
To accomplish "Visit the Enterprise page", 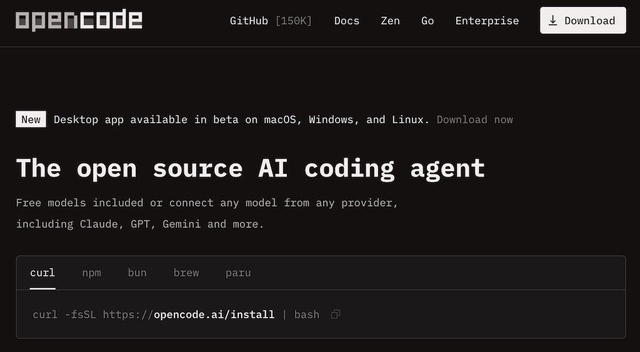I will (x=487, y=21).
